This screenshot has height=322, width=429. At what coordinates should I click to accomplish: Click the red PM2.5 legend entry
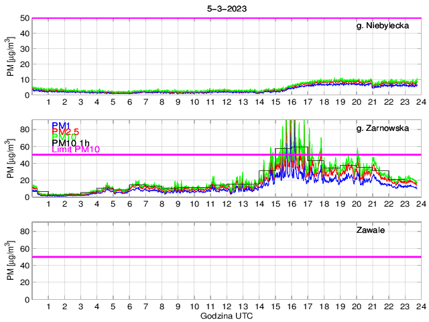tap(65, 132)
